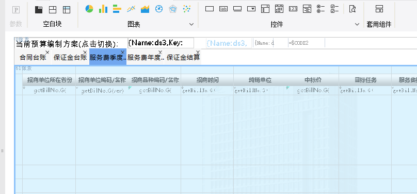Viewport: 417px width, 194px height.
Task: Add a gauge meter chart
Action: pos(159,9)
